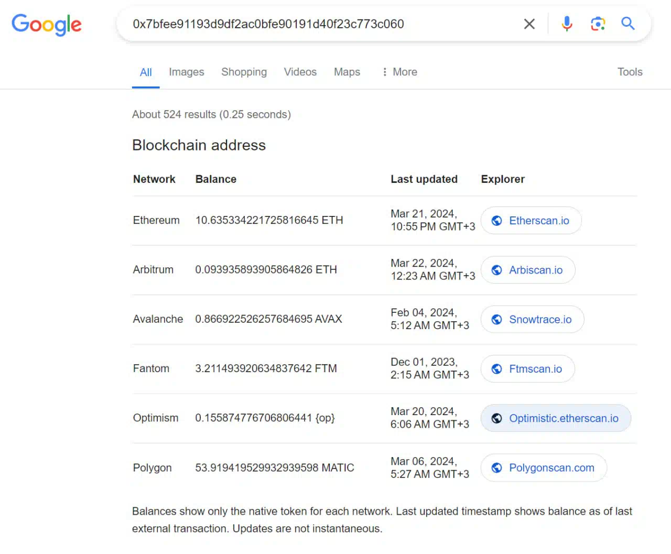Click the Mar 21, 2024 timestamp
Screen dimensions: 671x554
pos(433,220)
